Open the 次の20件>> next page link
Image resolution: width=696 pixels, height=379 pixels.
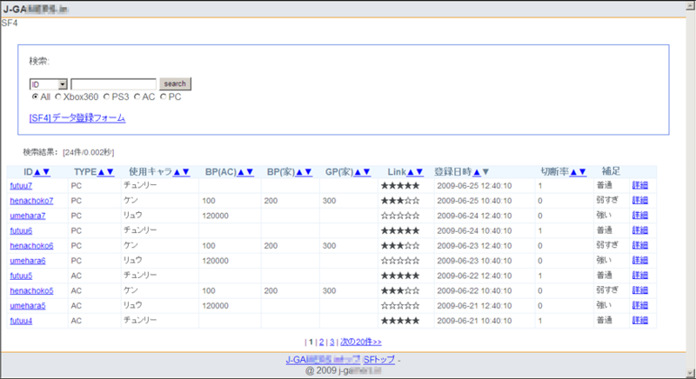coord(361,342)
